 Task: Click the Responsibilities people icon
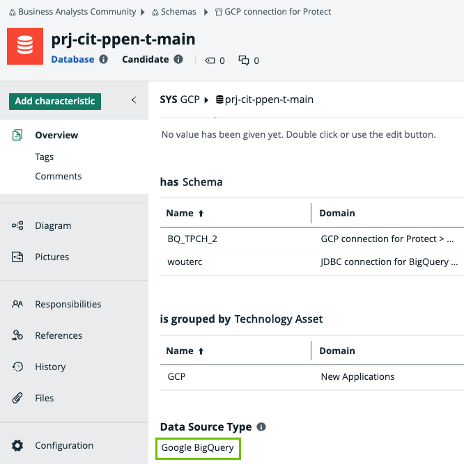point(17,304)
